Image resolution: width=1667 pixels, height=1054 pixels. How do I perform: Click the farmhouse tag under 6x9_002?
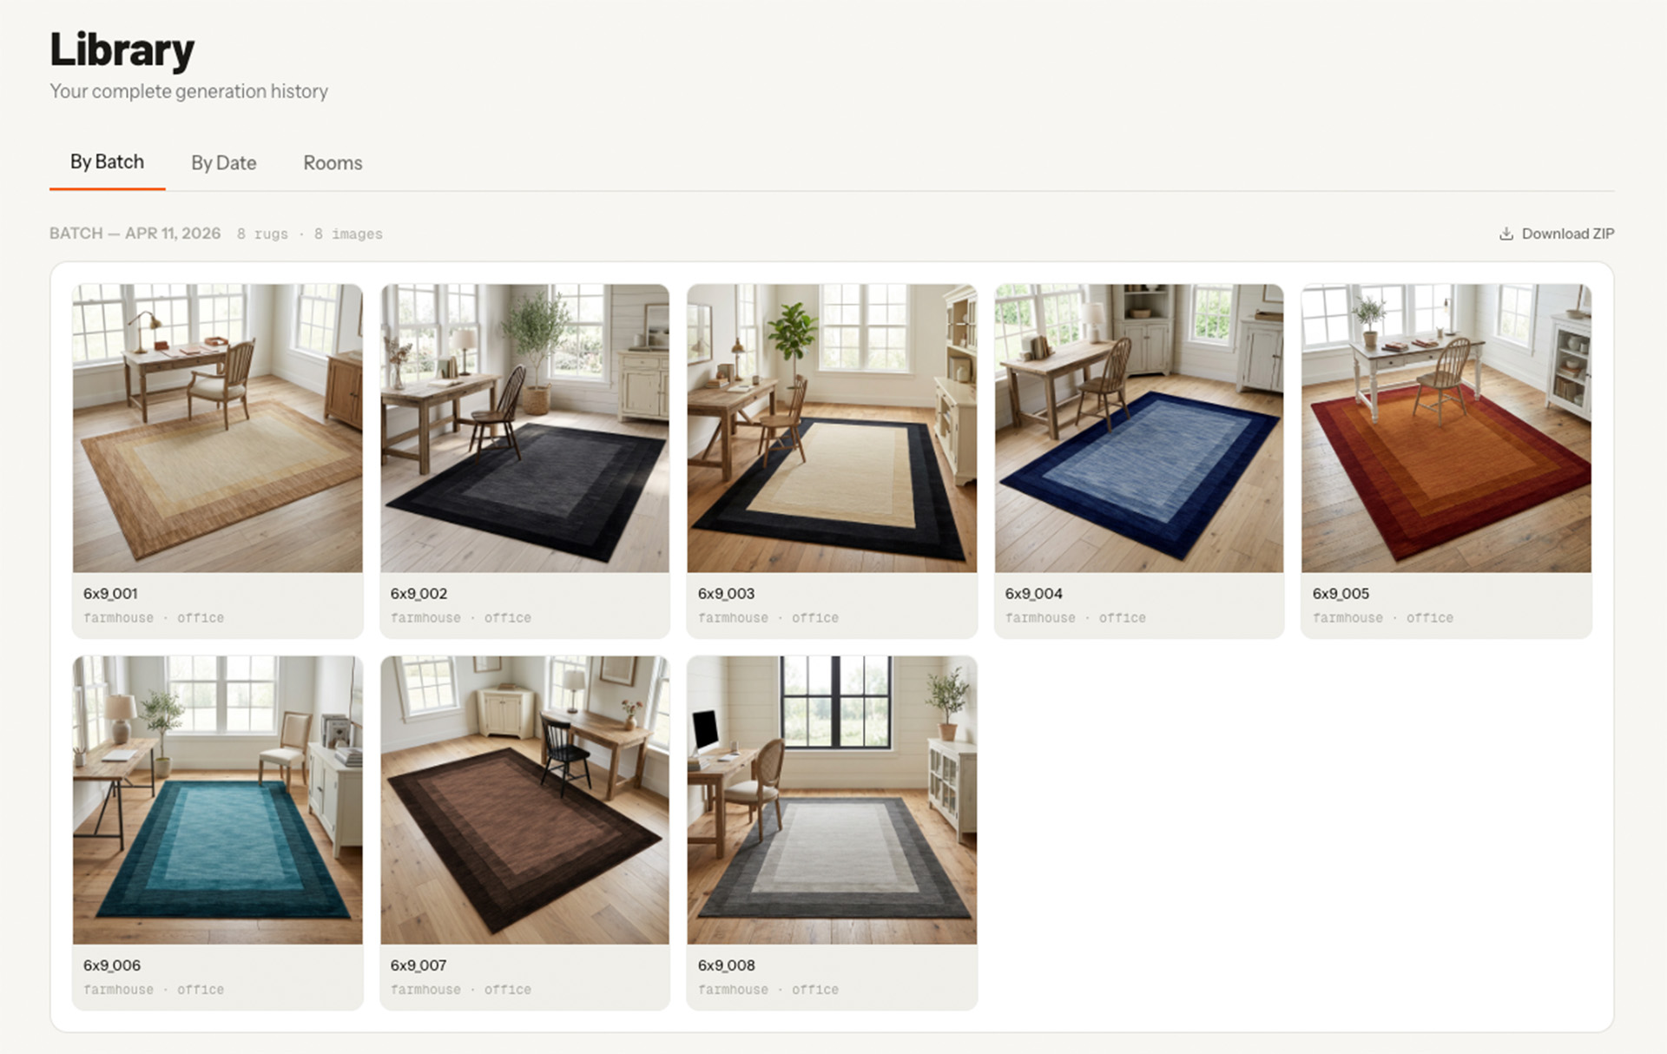point(425,617)
